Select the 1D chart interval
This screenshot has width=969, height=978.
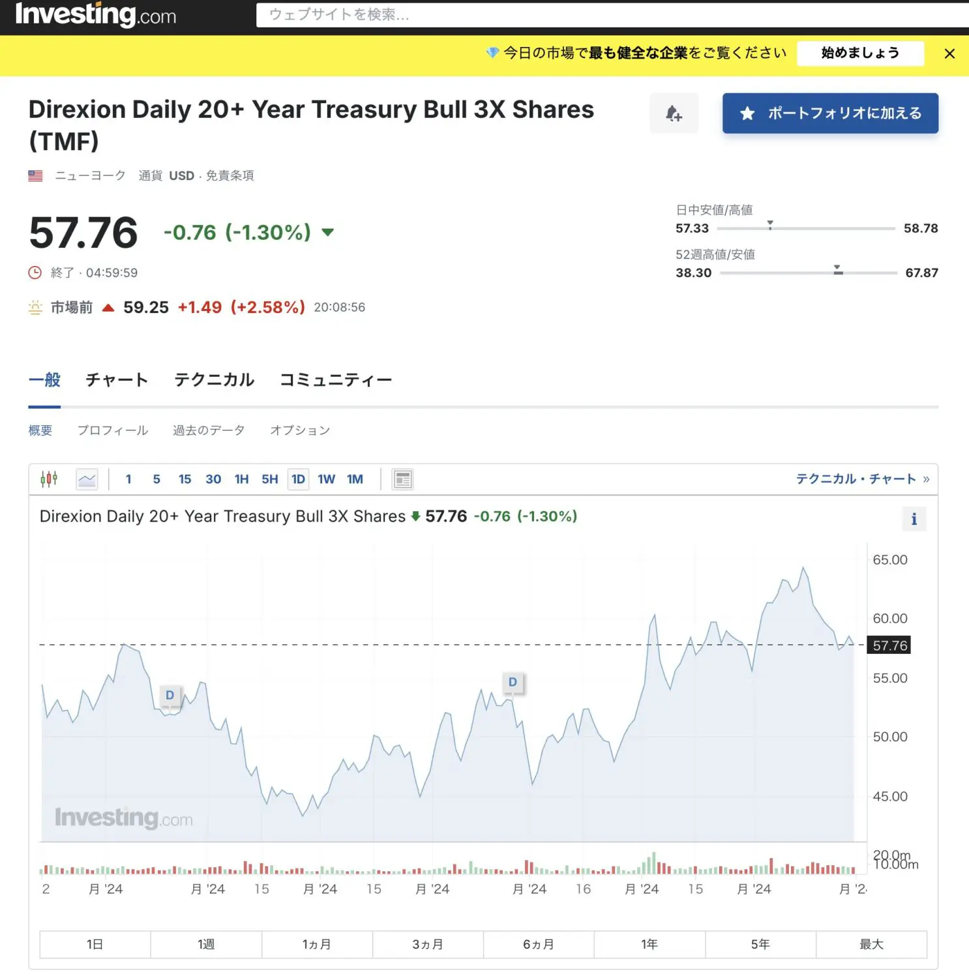[298, 479]
